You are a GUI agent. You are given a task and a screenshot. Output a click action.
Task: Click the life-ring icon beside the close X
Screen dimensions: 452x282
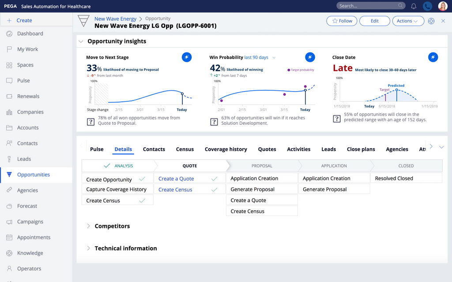pos(431,21)
